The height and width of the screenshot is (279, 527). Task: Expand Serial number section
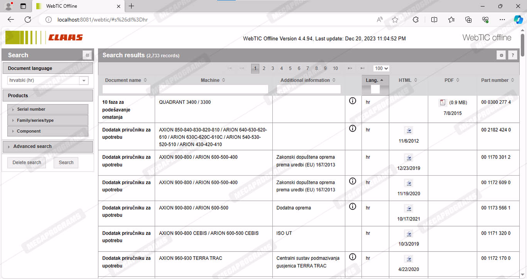(x=47, y=109)
